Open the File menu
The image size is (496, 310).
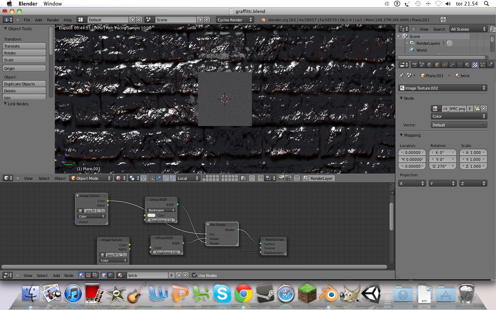coord(27,20)
